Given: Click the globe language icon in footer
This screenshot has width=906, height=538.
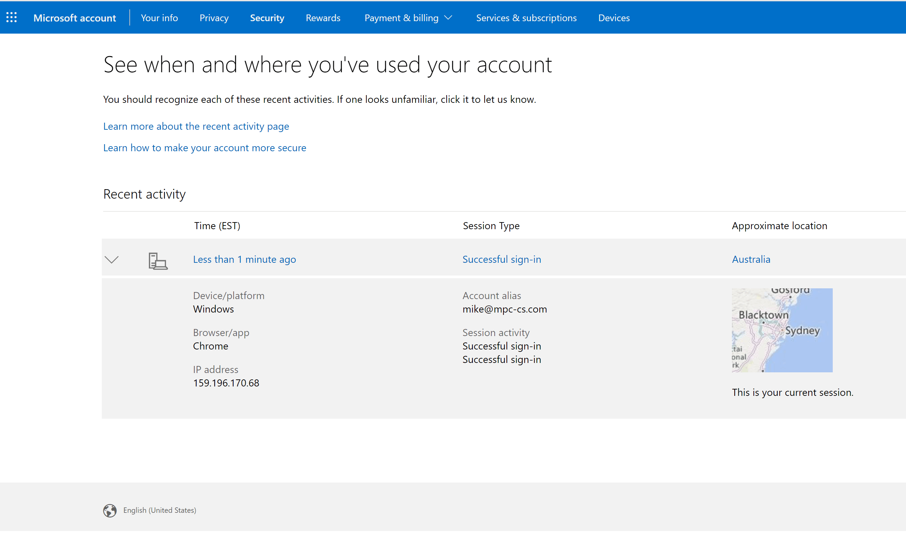Looking at the screenshot, I should [x=110, y=510].
